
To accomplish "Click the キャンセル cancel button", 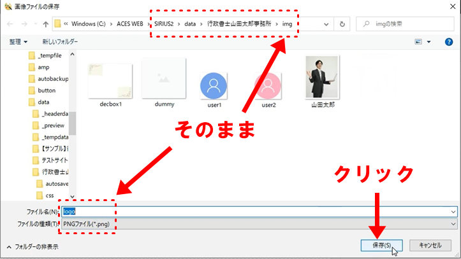I will pos(430,246).
